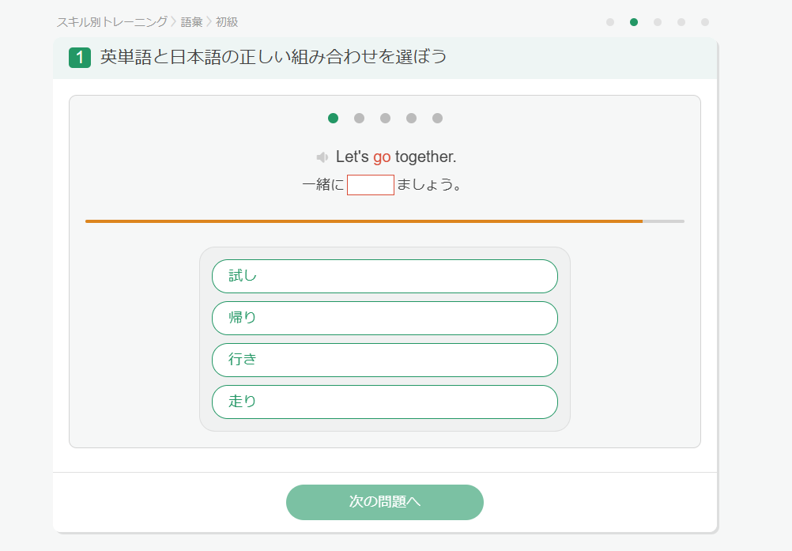Open the 初級 breadcrumb item
This screenshot has width=792, height=551.
[x=227, y=22]
